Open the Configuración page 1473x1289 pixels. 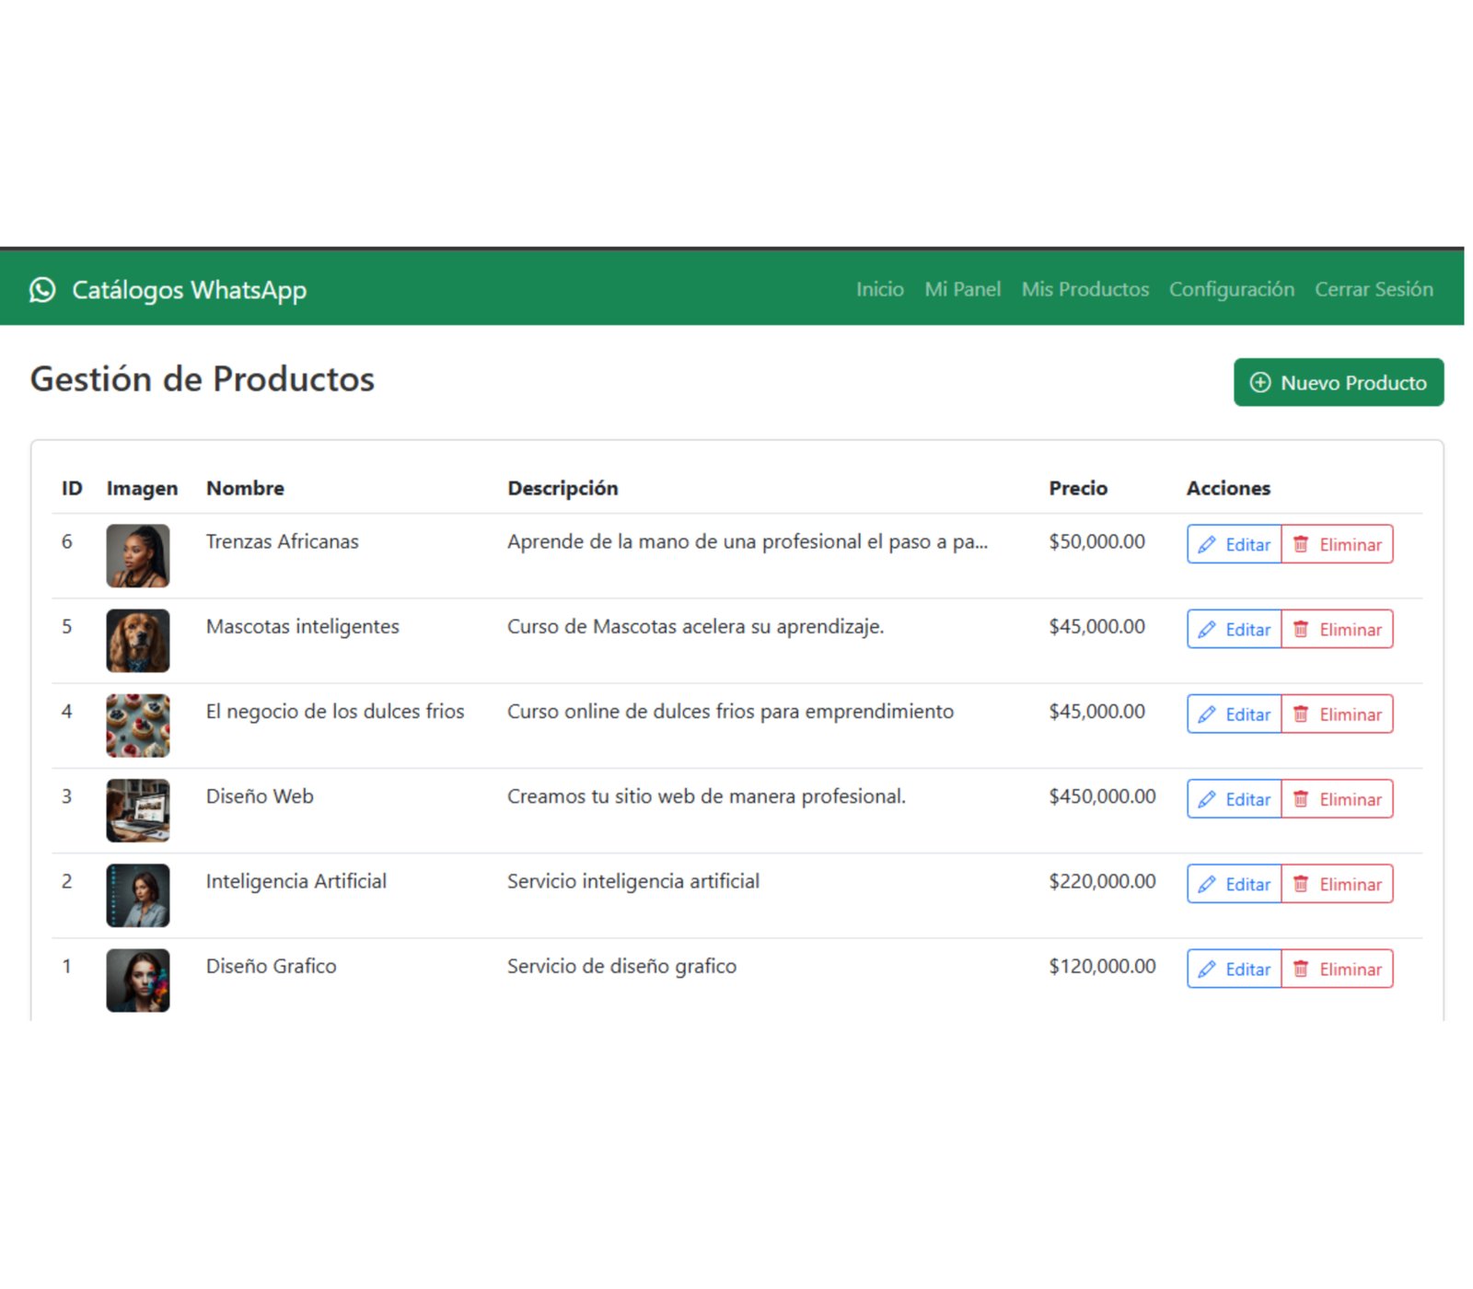1231,289
